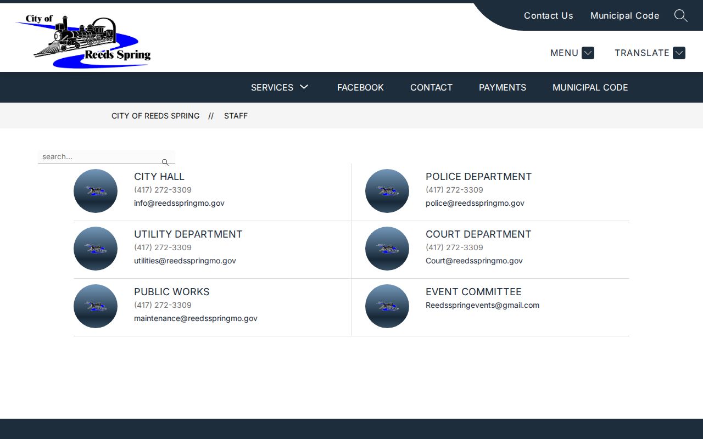Email police@reedsspringmo.gov

(x=475, y=203)
